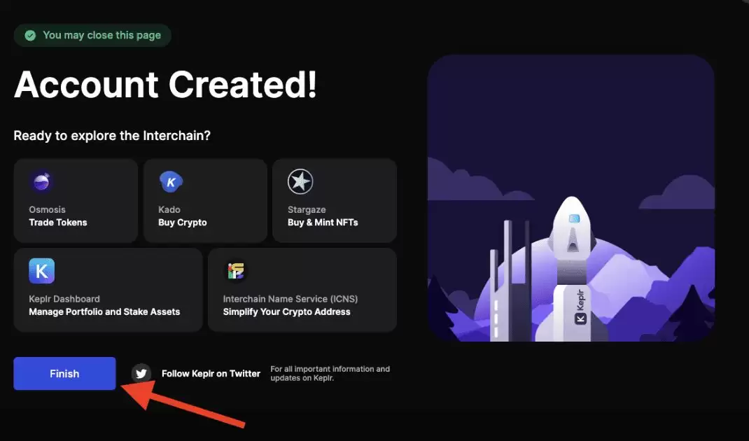Select the Kado Buy Crypto text
This screenshot has width=749, height=441.
pos(183,223)
